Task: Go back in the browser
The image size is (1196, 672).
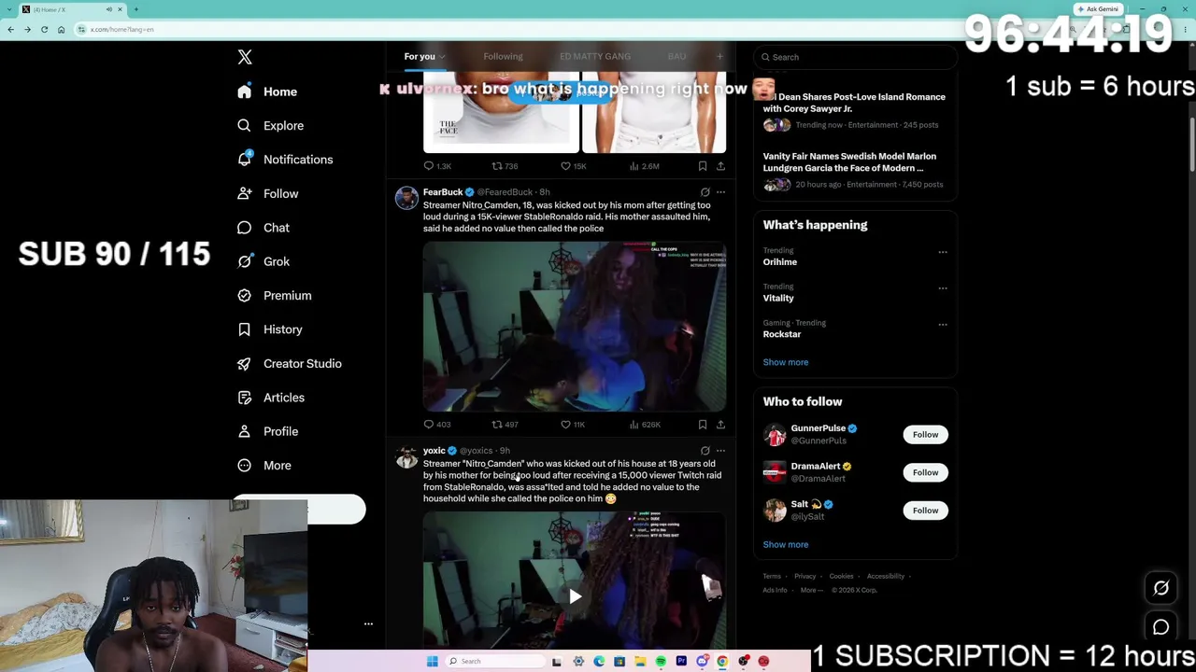Action: [x=10, y=29]
